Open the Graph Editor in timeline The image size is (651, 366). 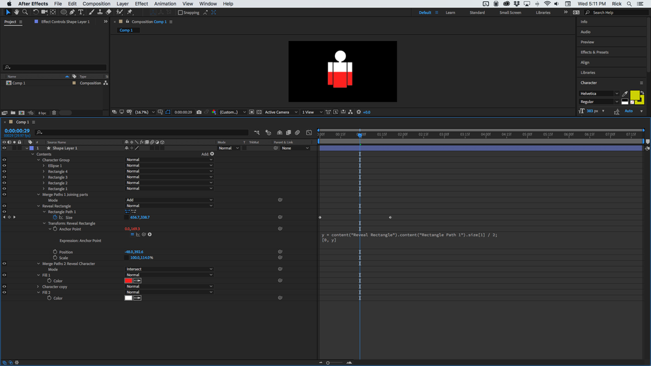click(309, 133)
